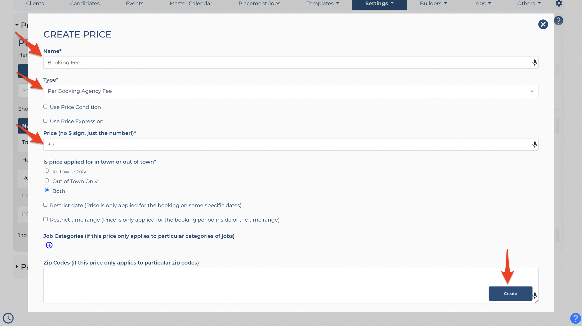Click the Create button
Image resolution: width=582 pixels, height=326 pixels.
tap(510, 293)
